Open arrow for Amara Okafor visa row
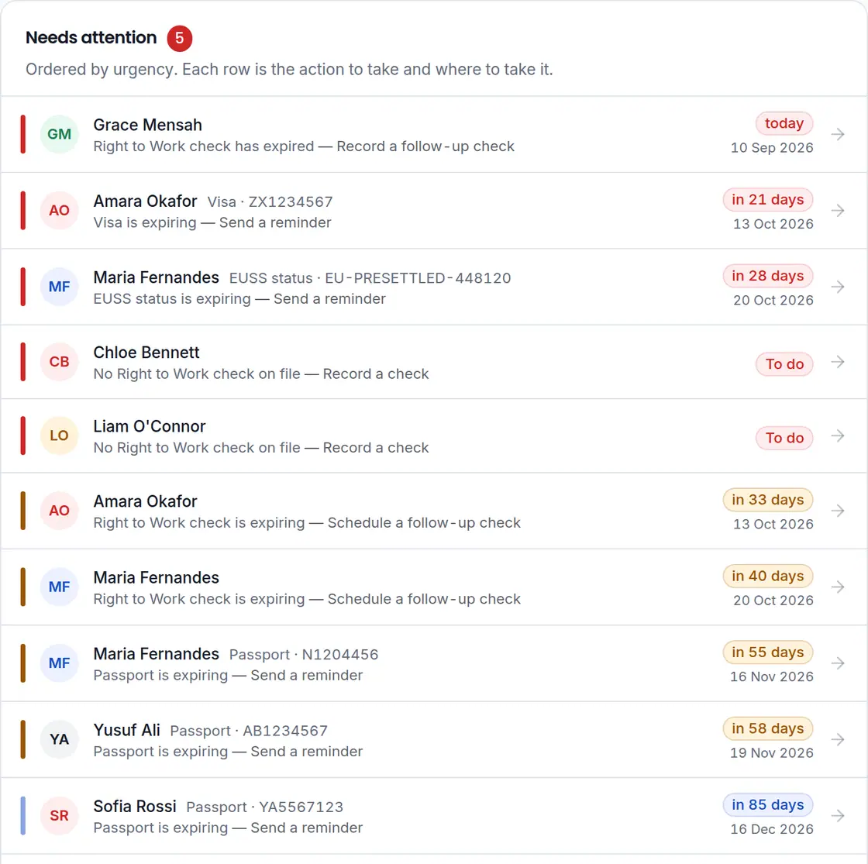The image size is (868, 864). [838, 211]
